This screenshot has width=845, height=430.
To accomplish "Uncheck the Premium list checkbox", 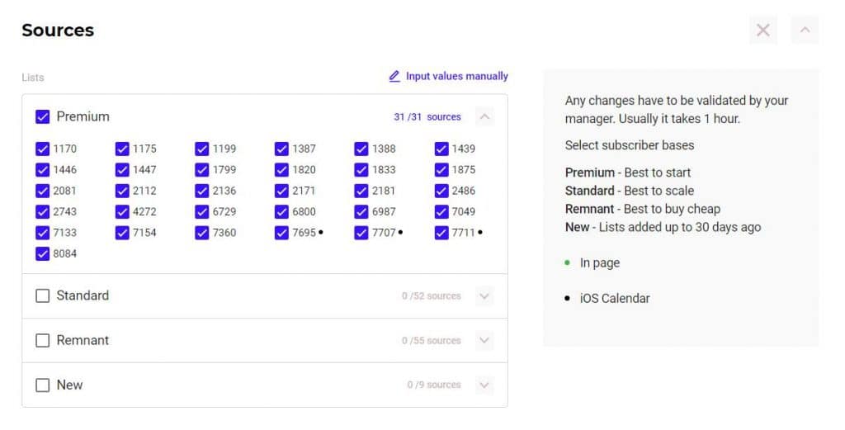I will point(43,117).
